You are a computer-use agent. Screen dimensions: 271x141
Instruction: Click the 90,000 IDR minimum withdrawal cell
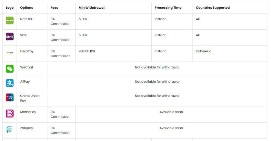87,51
